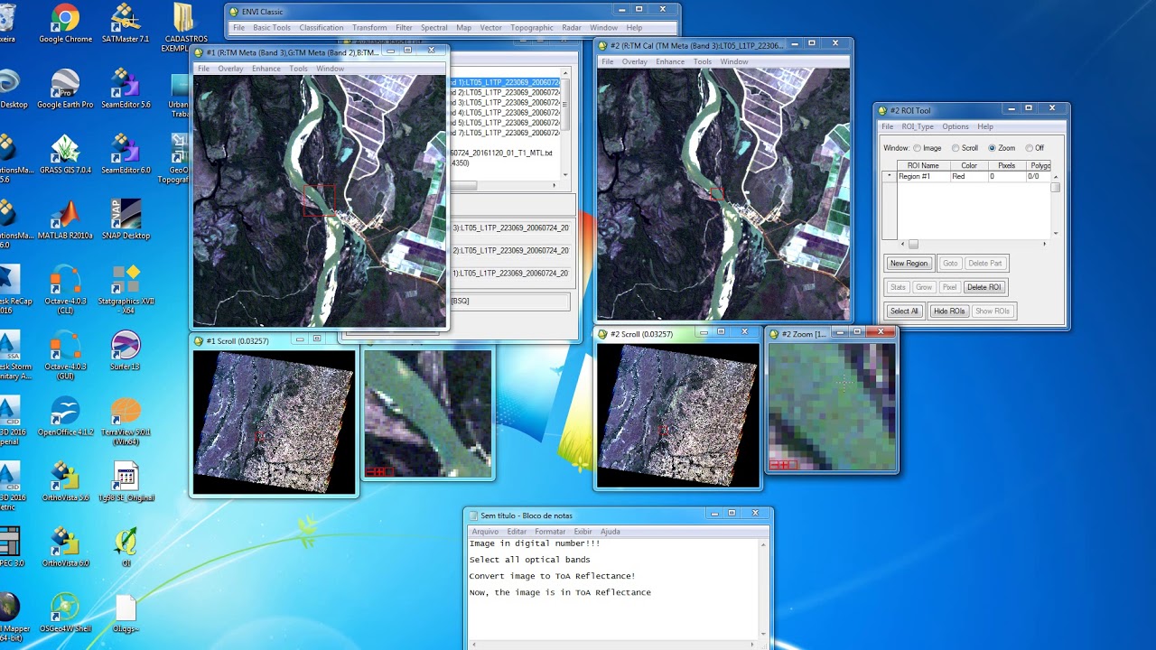Open OrthoVista 5.6 shortcut
1156x650 pixels.
pyautogui.click(x=65, y=481)
